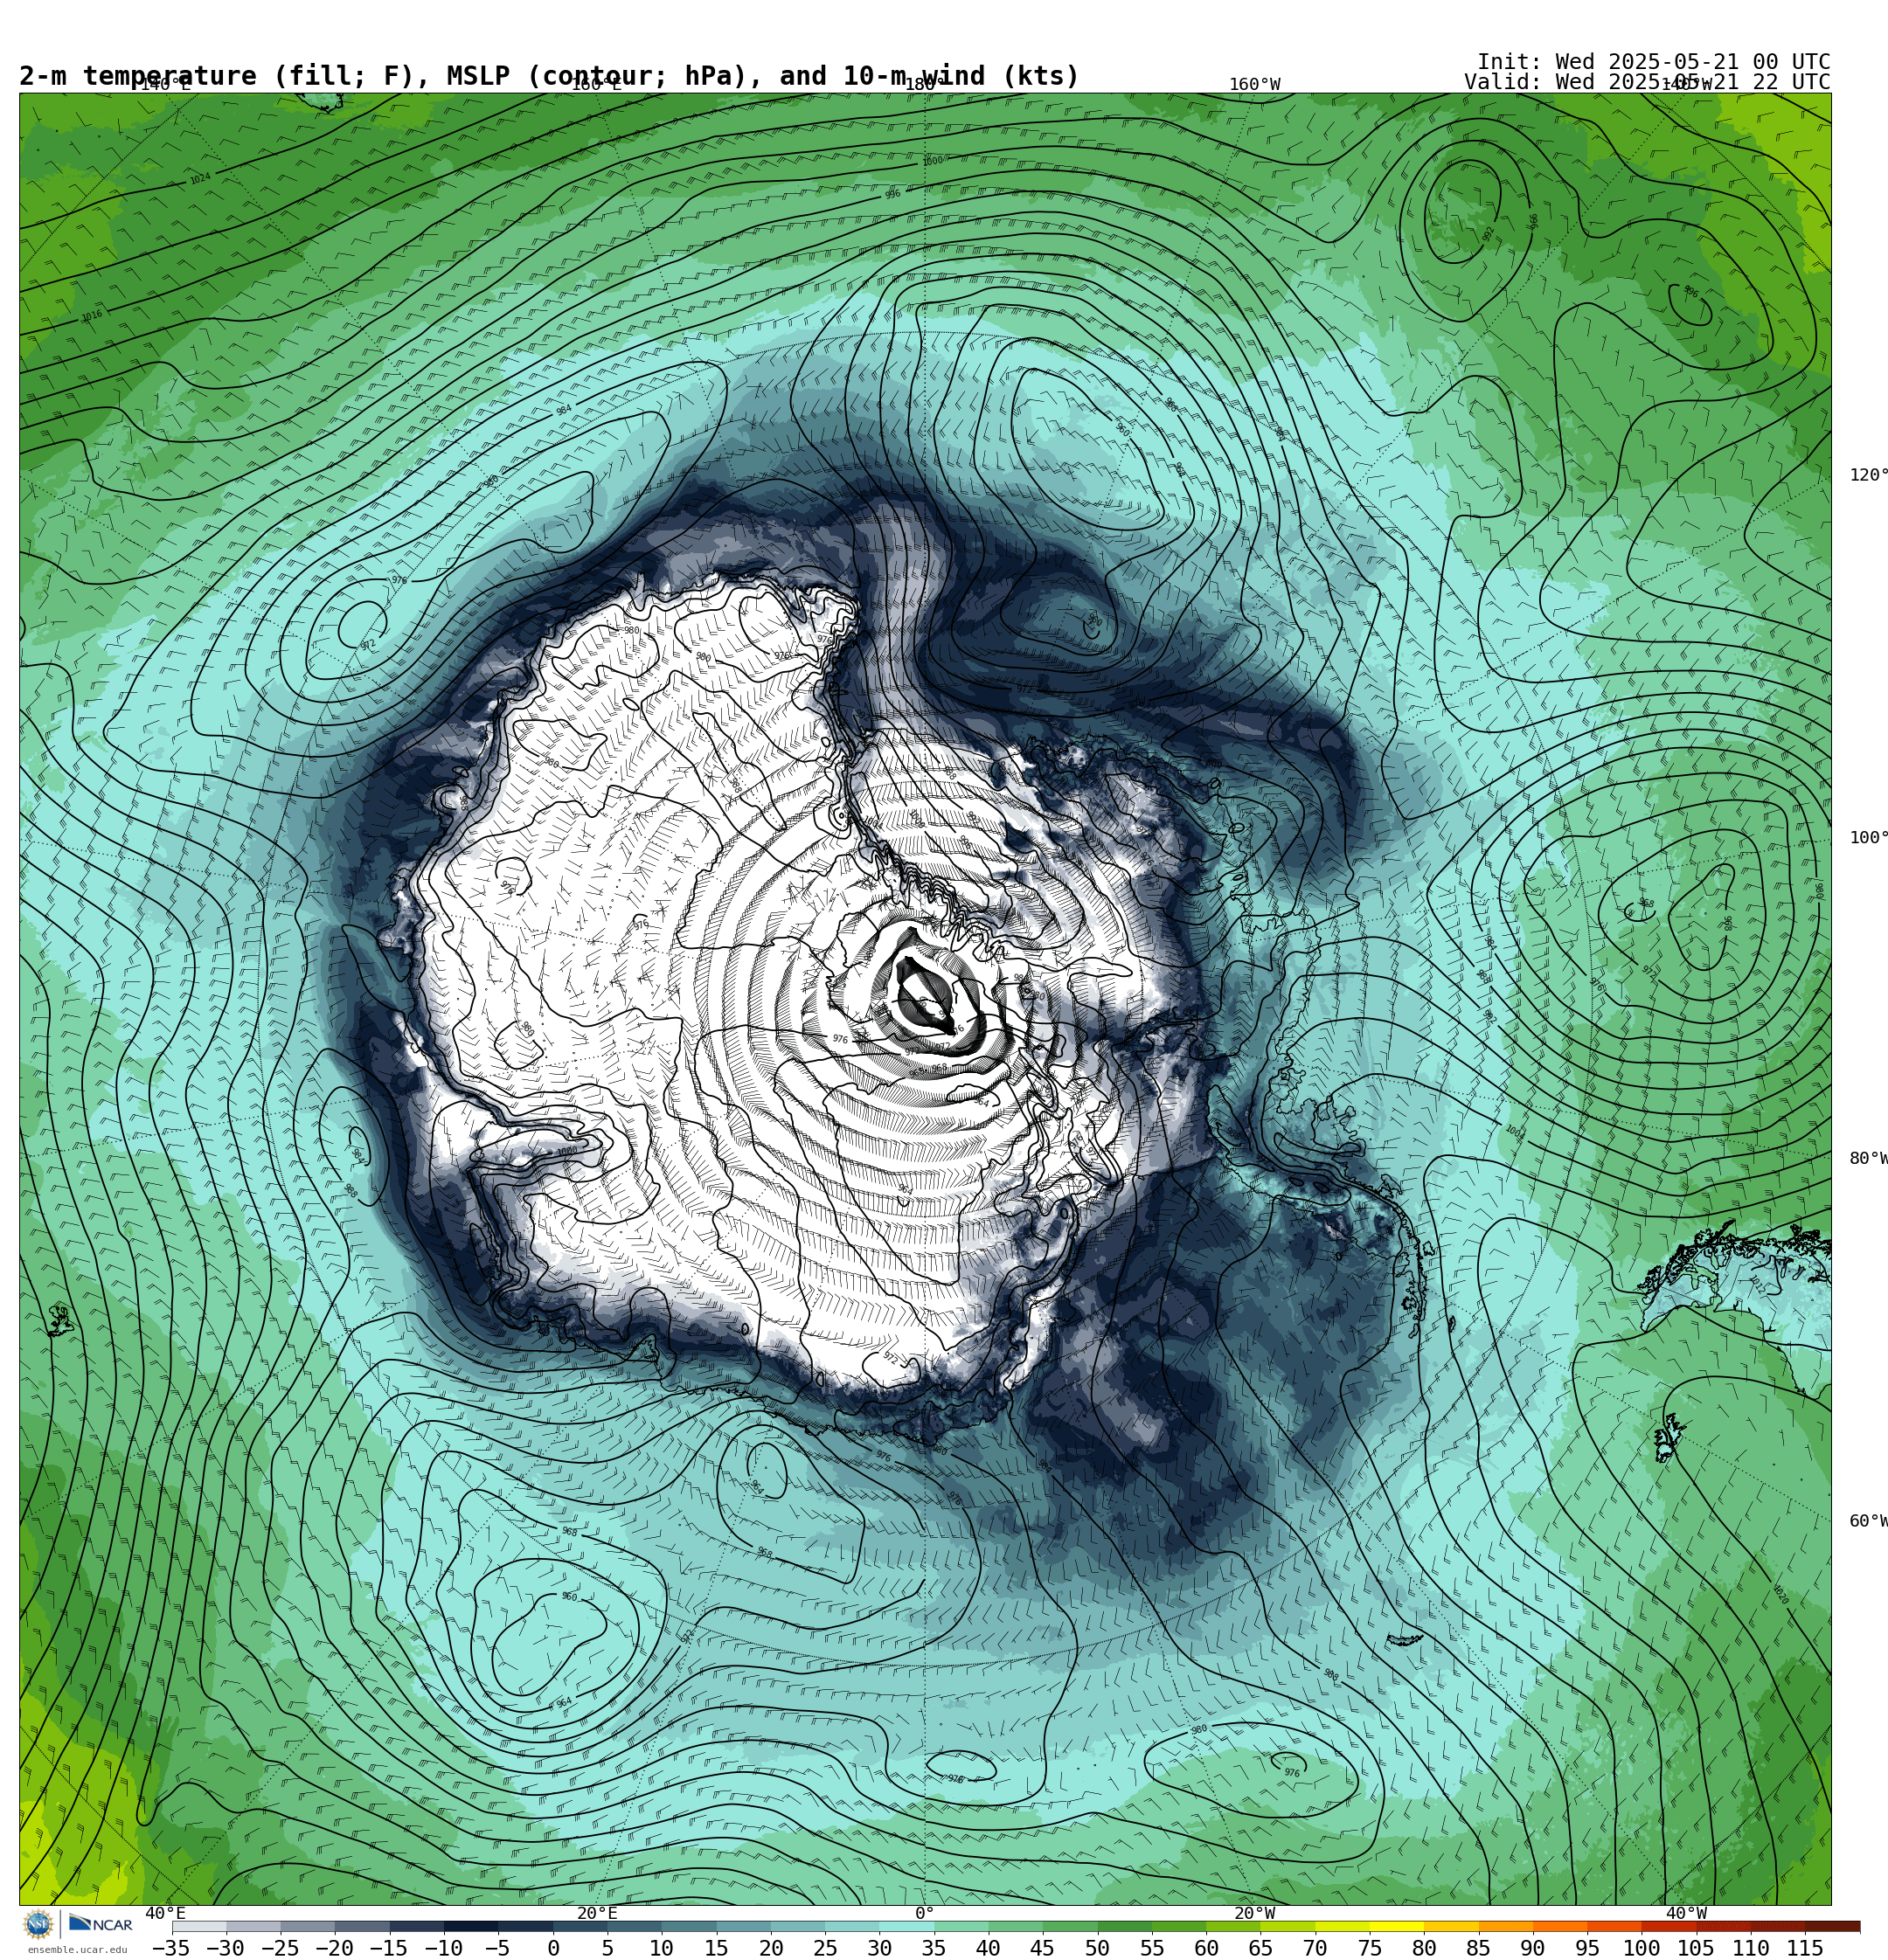Click the '1016' isobar contour label

[92, 316]
